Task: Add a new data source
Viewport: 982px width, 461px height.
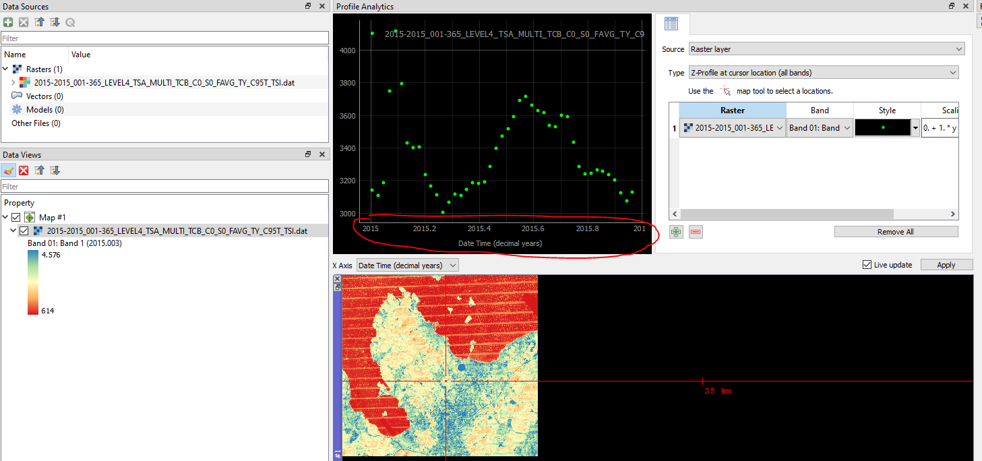Action: point(9,22)
